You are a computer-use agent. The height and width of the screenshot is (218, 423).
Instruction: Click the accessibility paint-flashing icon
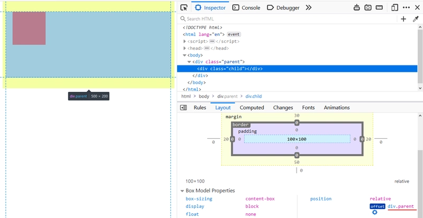(x=356, y=8)
